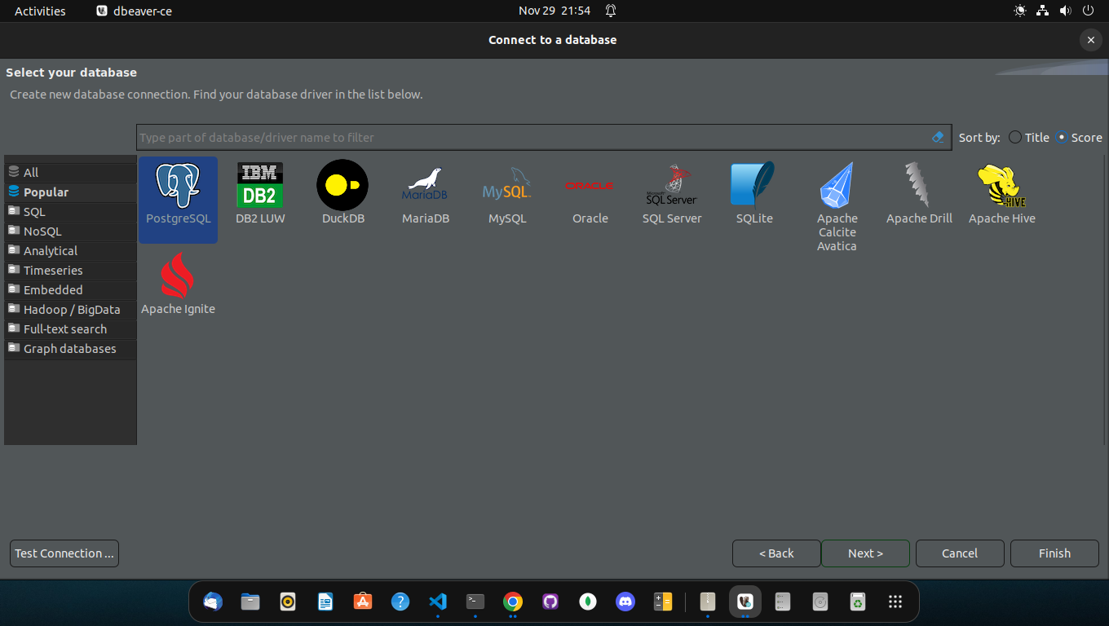Choose the DB2 LUW driver icon
This screenshot has height=626, width=1109.
pyautogui.click(x=260, y=185)
